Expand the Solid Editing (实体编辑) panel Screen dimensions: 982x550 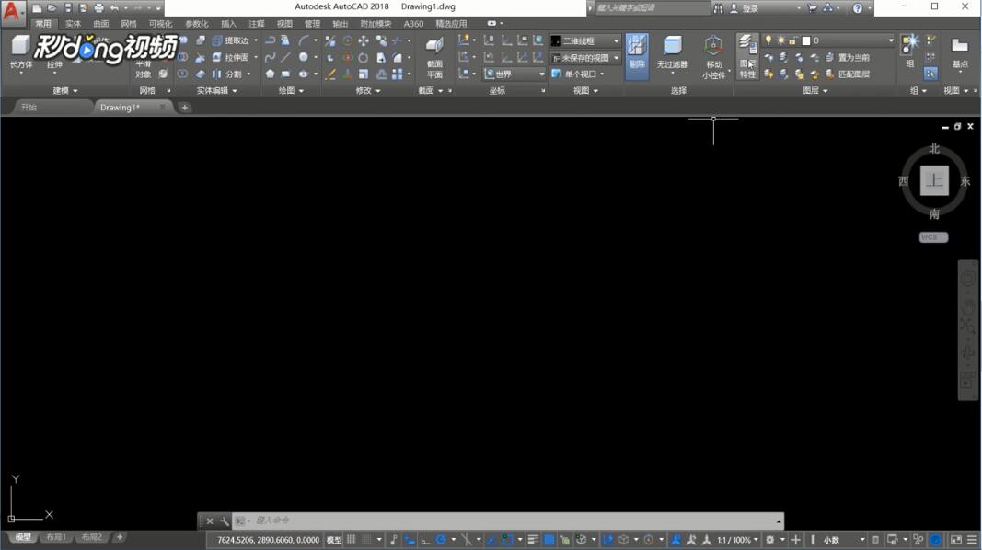tap(216, 91)
